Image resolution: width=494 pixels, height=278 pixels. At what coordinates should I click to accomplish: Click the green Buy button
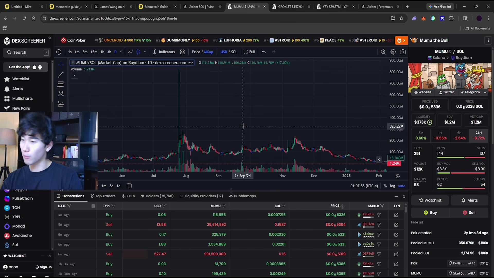pyautogui.click(x=430, y=213)
